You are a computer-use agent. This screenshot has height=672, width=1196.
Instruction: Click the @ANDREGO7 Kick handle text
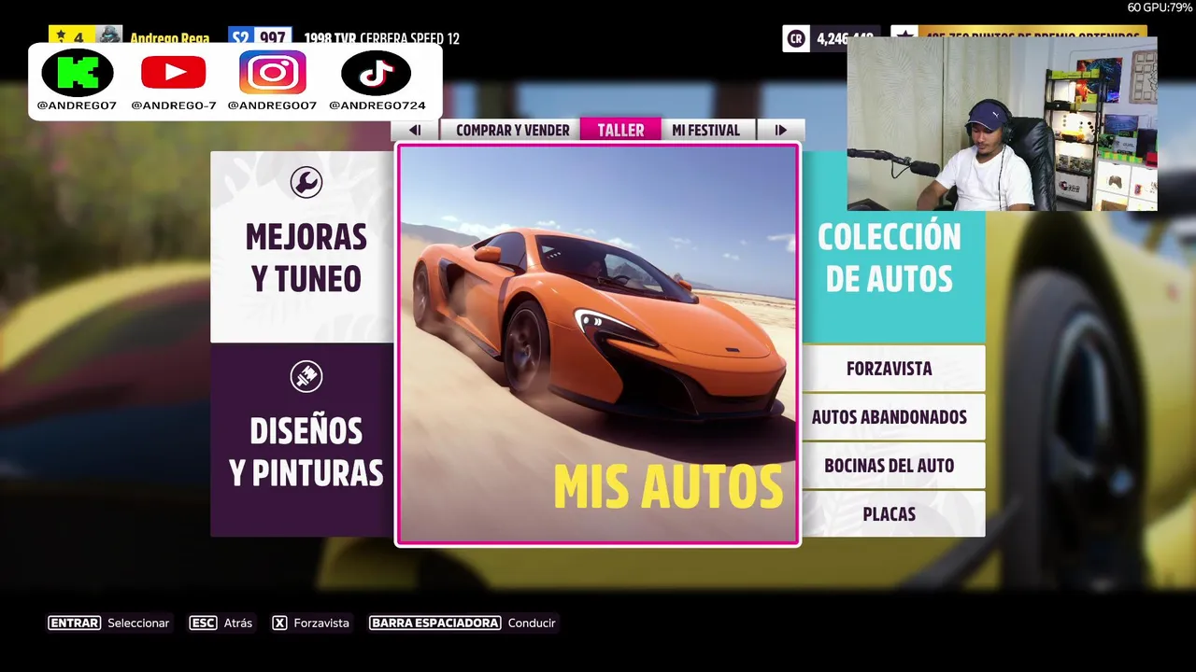pos(77,105)
